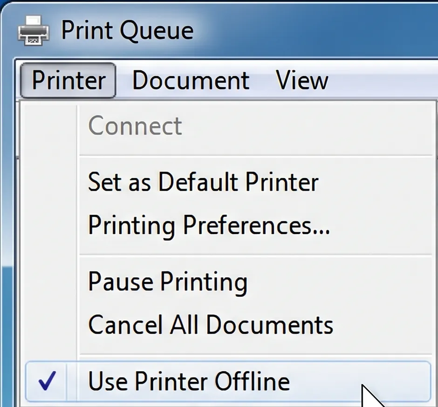Select the grayed-out Connect entry
The height and width of the screenshot is (407, 438).
tap(228, 126)
